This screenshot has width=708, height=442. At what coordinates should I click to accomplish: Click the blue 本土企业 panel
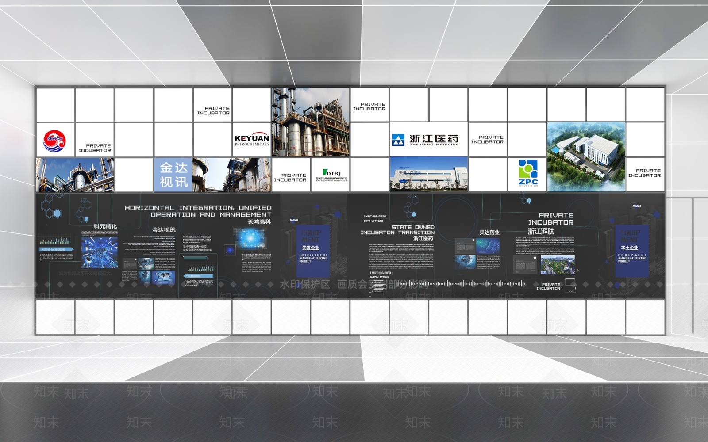[632, 250]
